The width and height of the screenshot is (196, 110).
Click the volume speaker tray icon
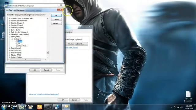click(x=182, y=107)
